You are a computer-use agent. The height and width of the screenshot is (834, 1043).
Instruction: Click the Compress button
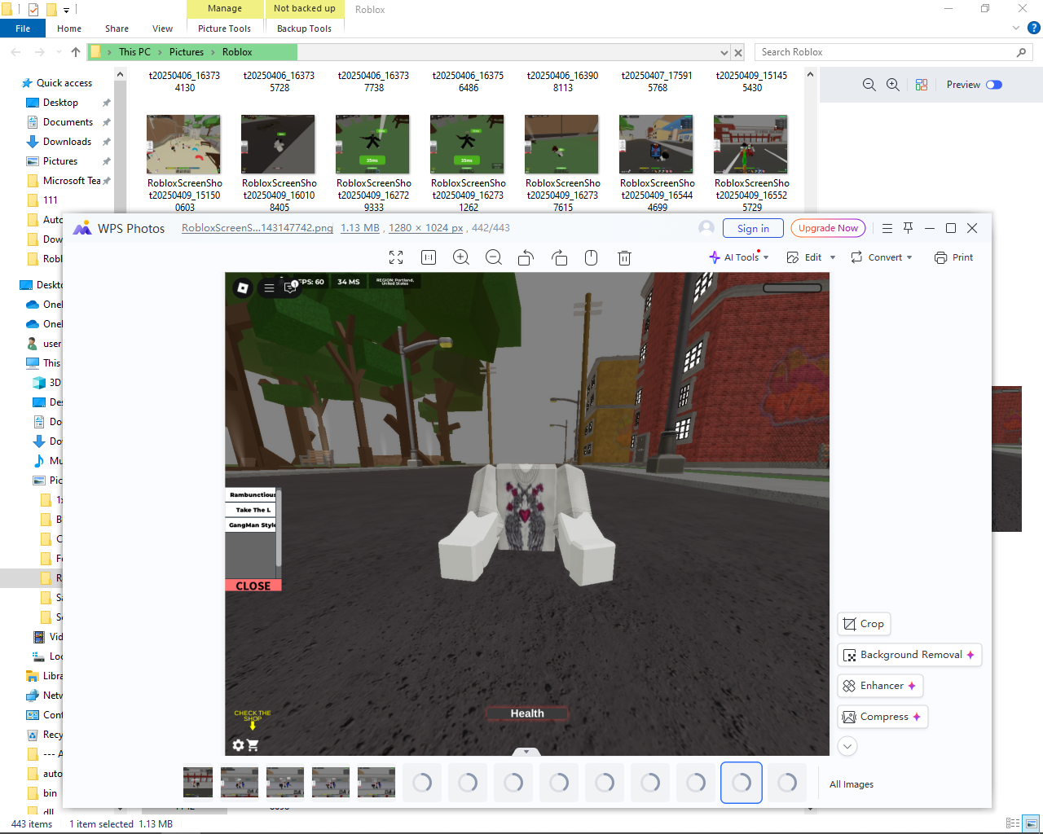[882, 717]
